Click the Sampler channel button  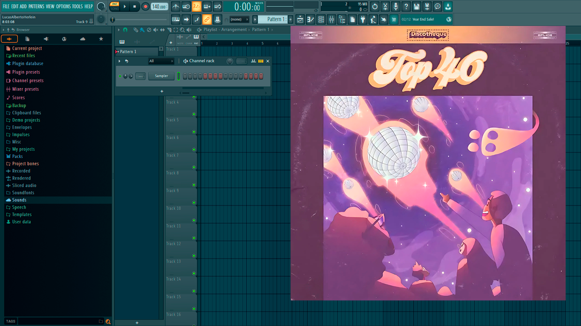pos(161,76)
